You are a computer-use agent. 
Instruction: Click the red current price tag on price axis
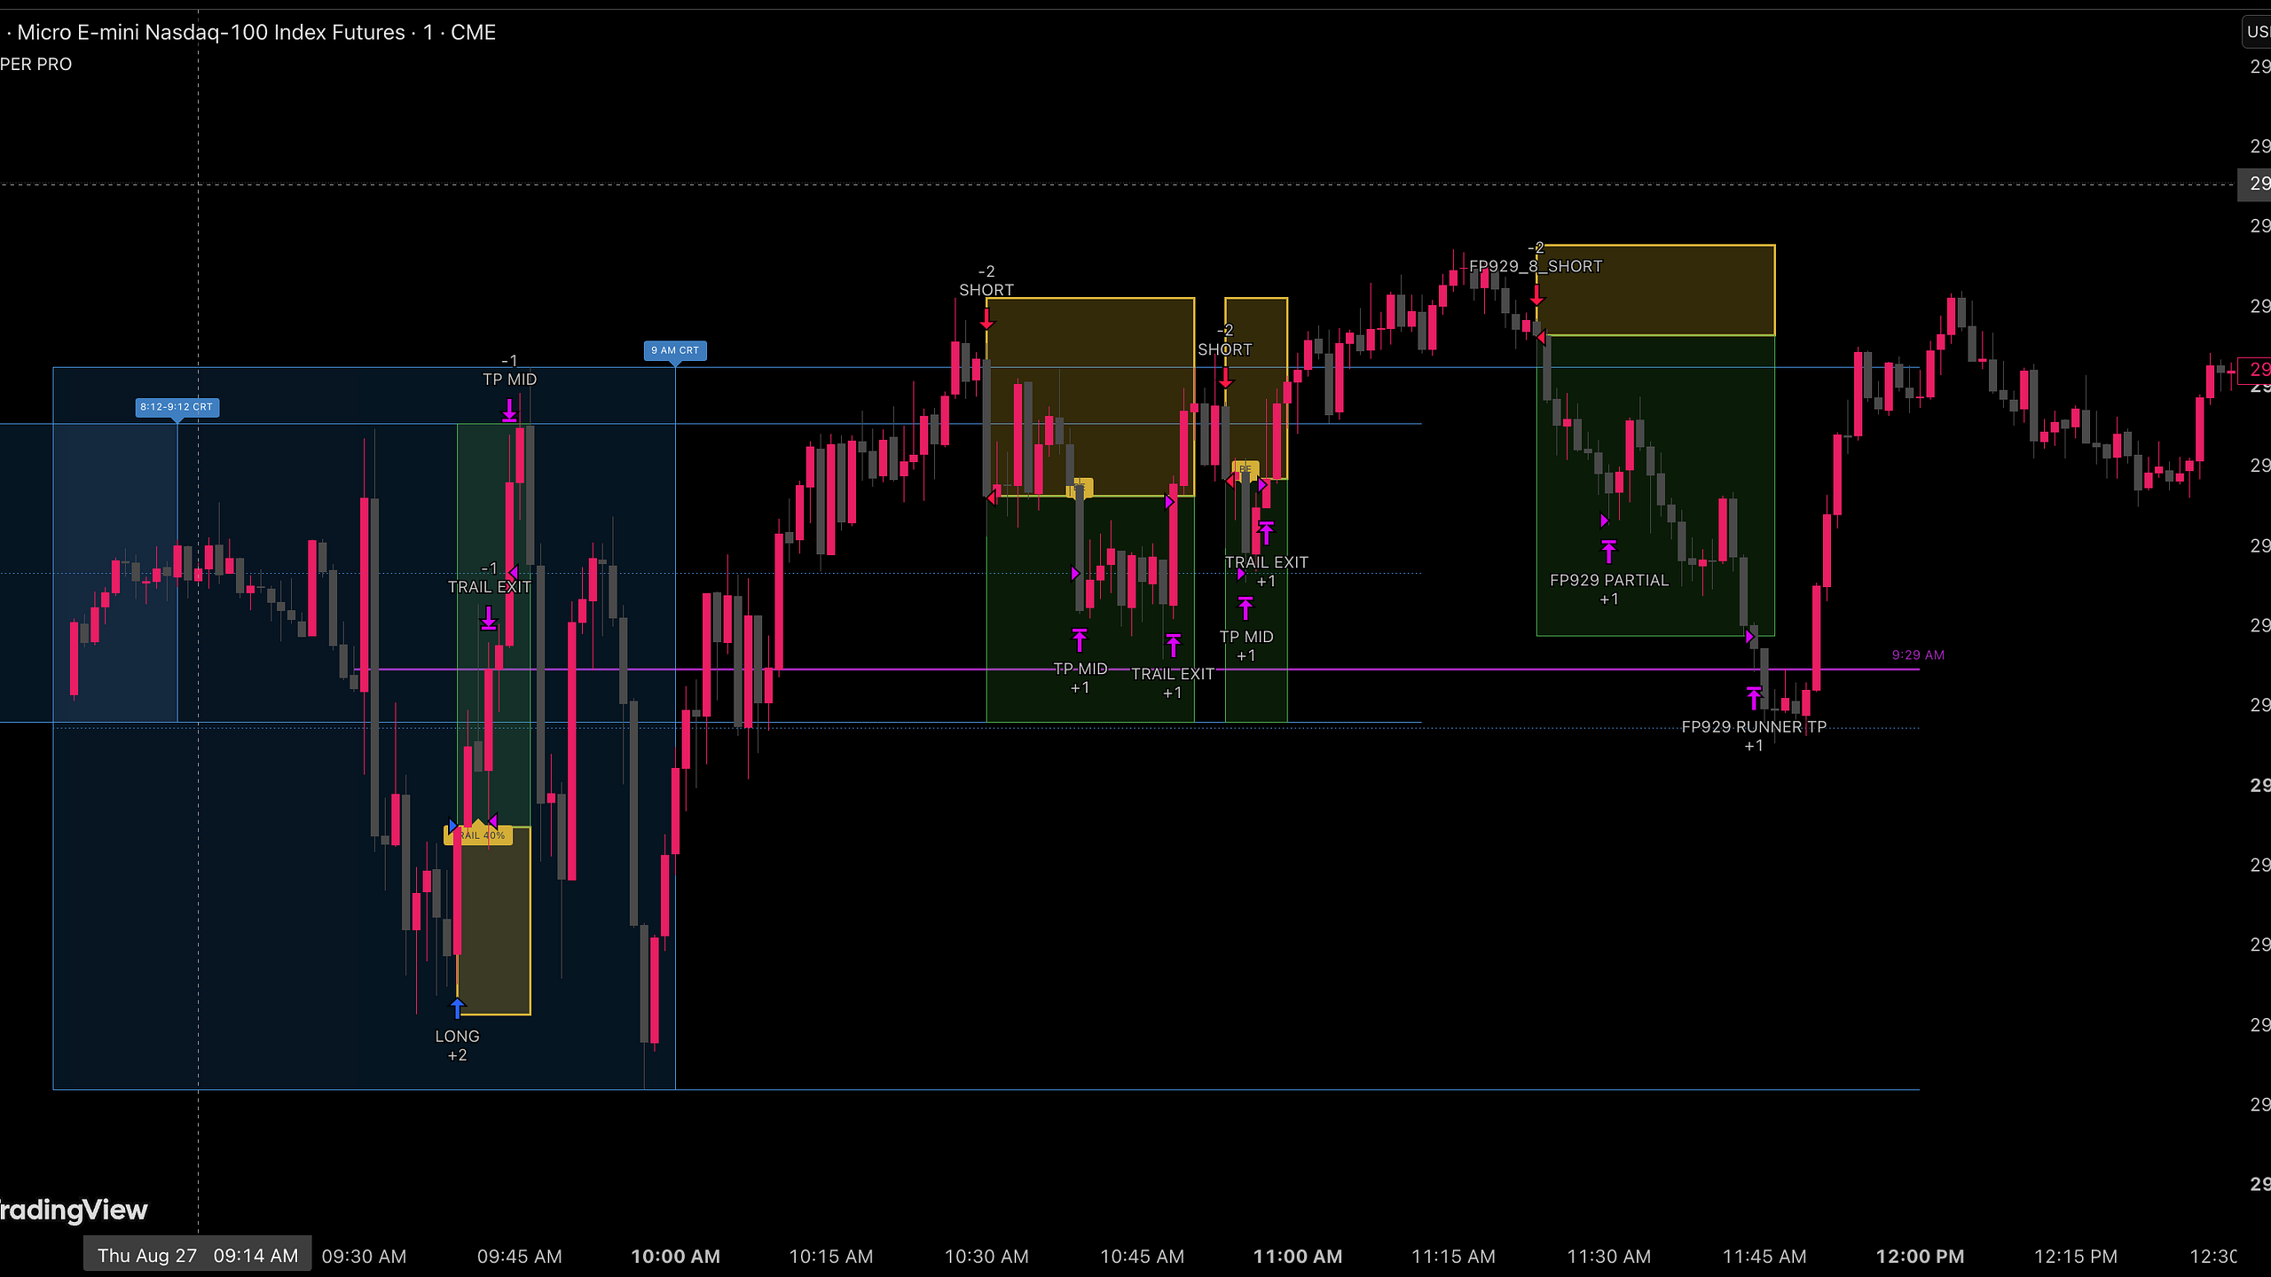click(x=2254, y=370)
